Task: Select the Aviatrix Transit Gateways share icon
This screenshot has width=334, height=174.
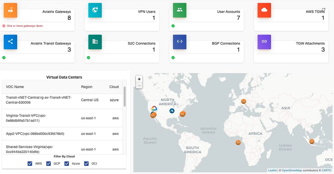Action: (x=10, y=42)
